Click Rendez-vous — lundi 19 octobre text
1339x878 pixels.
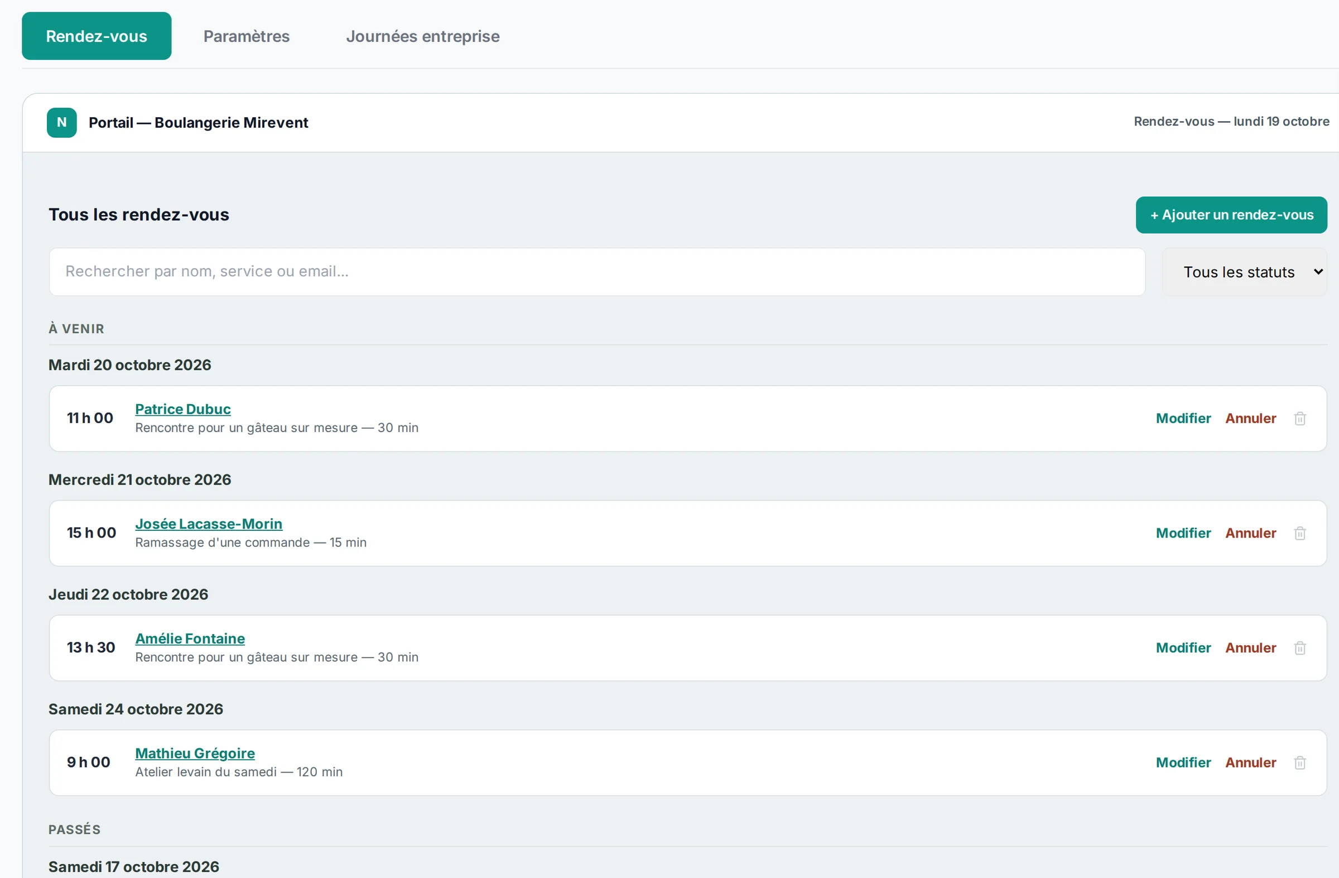click(x=1231, y=122)
